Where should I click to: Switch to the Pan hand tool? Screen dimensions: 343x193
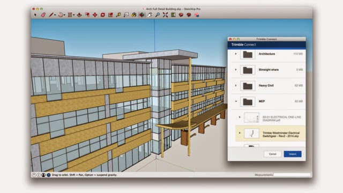150,15
